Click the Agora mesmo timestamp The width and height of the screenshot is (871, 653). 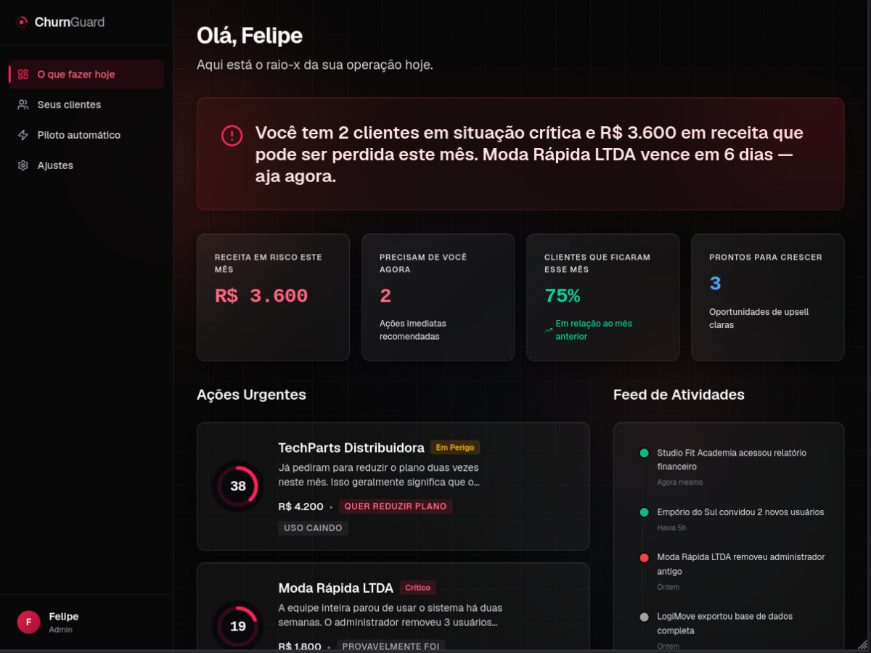(x=679, y=482)
